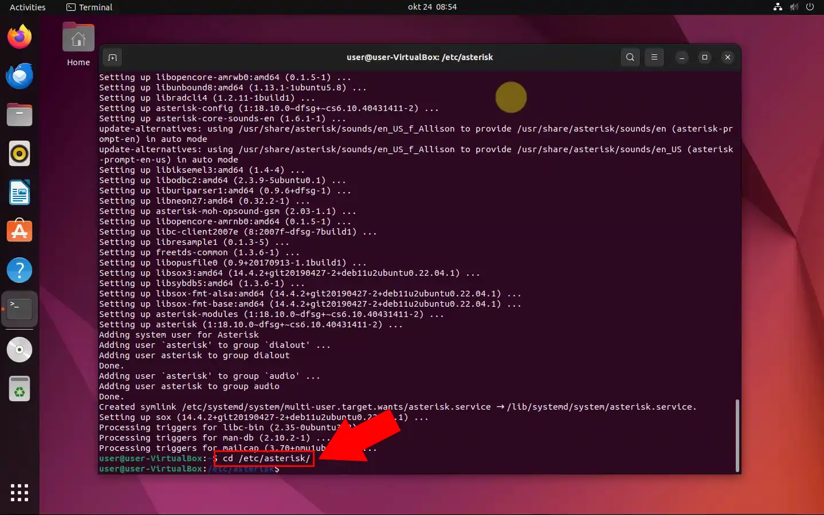This screenshot has height=515, width=824.
Task: Close the terminal window
Action: [728, 57]
